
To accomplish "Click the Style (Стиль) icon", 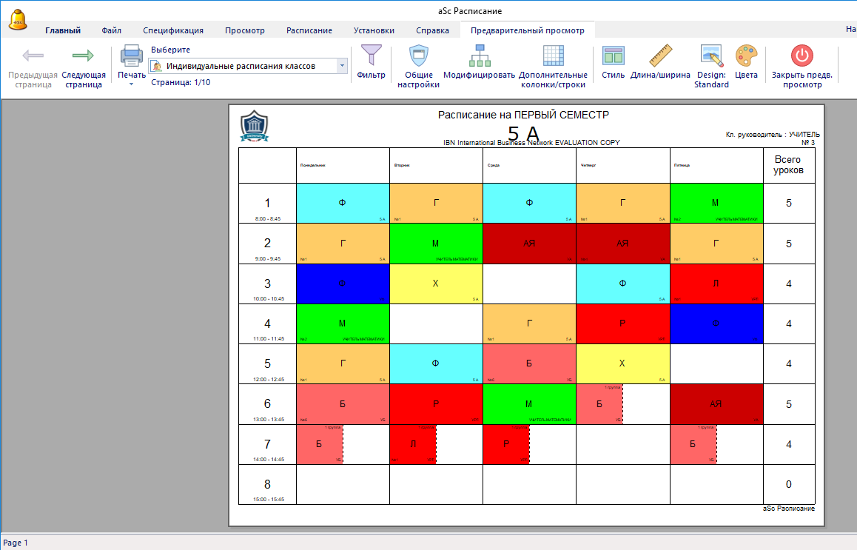I will tap(613, 56).
